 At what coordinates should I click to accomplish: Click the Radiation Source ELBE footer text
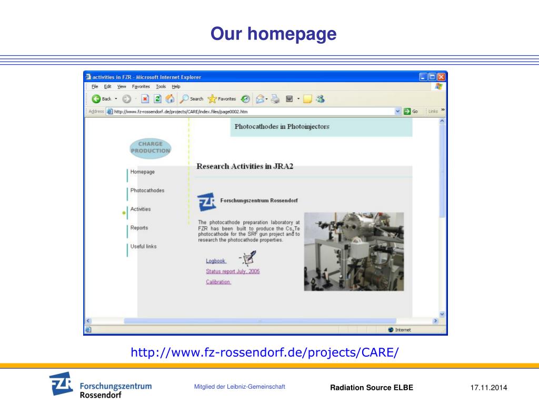coord(372,388)
